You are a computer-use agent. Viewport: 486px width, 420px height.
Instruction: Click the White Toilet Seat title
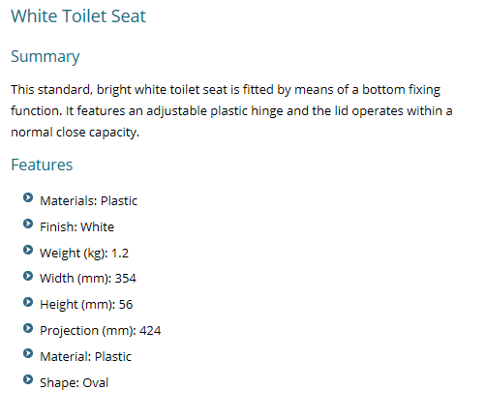pyautogui.click(x=78, y=15)
